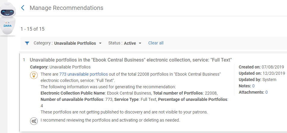Select the 'Electronic Collection Public Name' label
Screen dimensions: 287x133
[x=73, y=93]
